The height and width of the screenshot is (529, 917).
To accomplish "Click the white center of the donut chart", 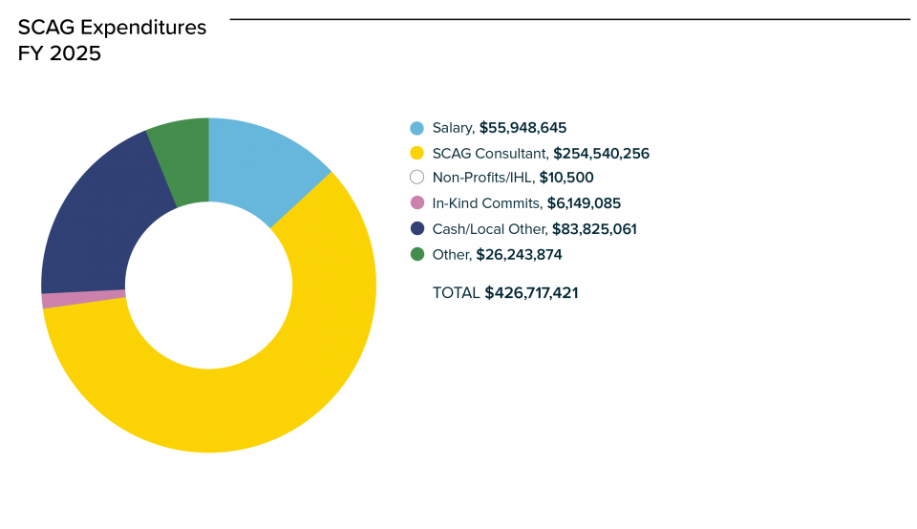I will pos(208,286).
